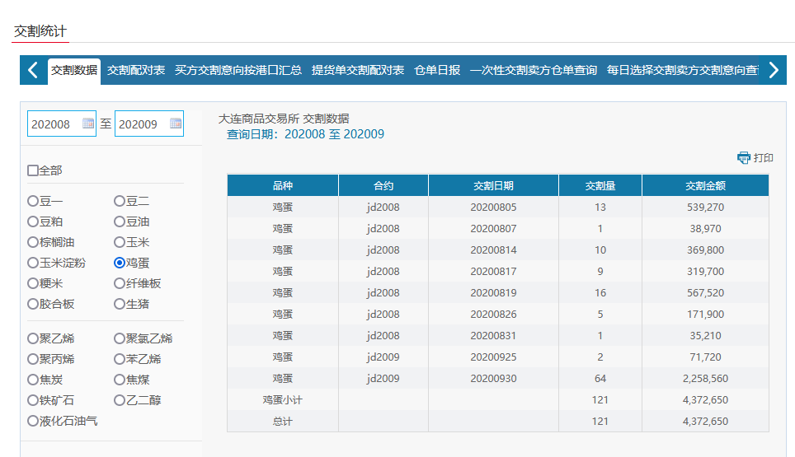The width and height of the screenshot is (795, 457).
Task: Switch to the 交割配对表 tab
Action: [x=136, y=71]
